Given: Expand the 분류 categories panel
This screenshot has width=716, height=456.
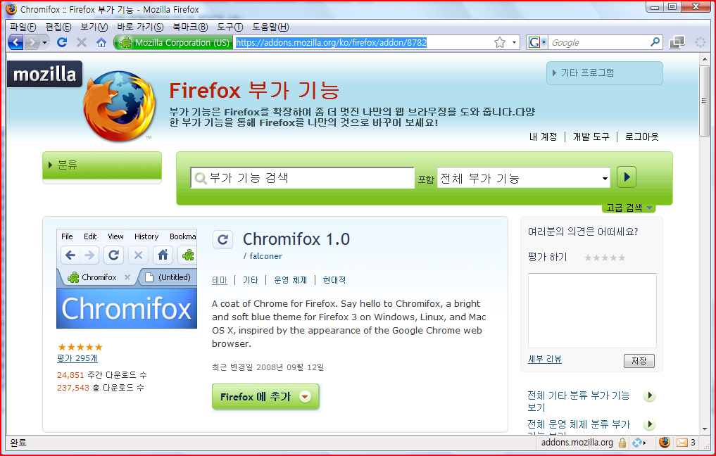Looking at the screenshot, I should [x=102, y=165].
